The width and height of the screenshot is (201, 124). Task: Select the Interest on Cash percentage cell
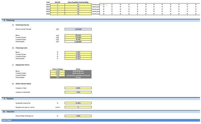(x=78, y=88)
